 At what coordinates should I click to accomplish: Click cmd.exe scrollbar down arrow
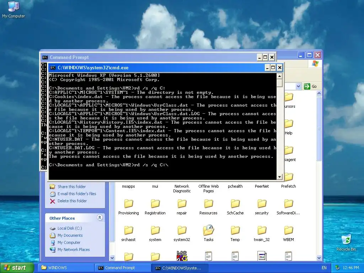(x=279, y=177)
